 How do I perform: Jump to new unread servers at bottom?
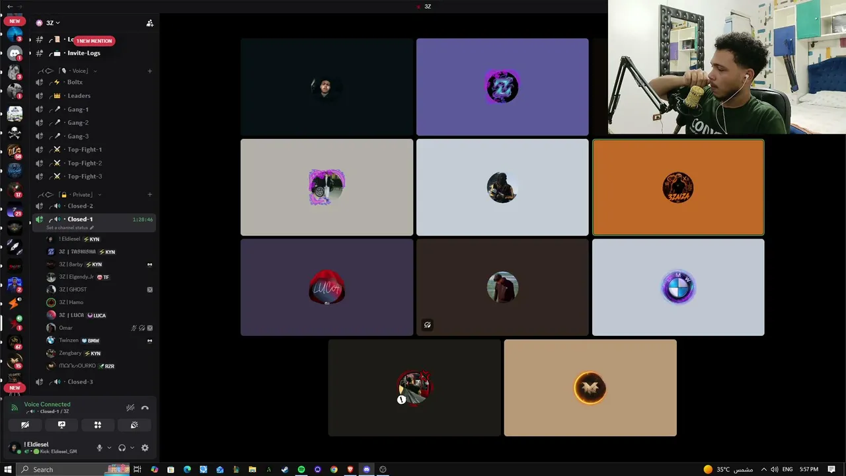click(x=15, y=388)
